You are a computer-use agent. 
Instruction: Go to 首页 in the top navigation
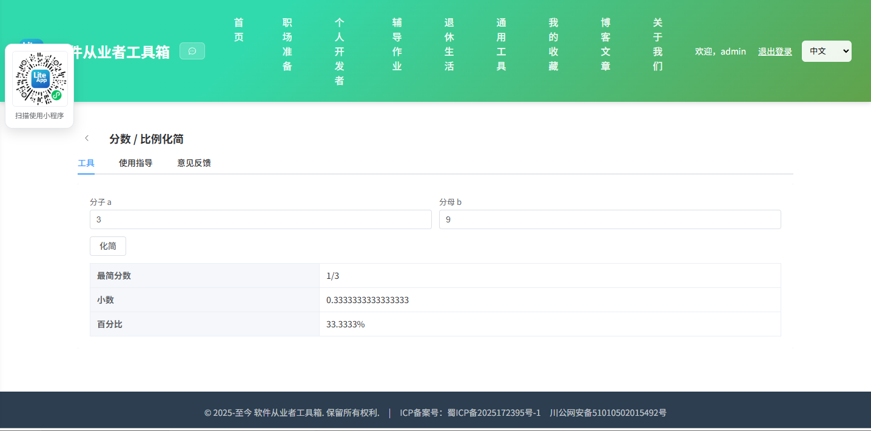(x=239, y=30)
